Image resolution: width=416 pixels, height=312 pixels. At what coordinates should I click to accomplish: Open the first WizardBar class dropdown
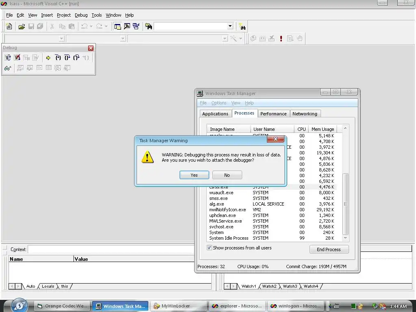pos(62,39)
